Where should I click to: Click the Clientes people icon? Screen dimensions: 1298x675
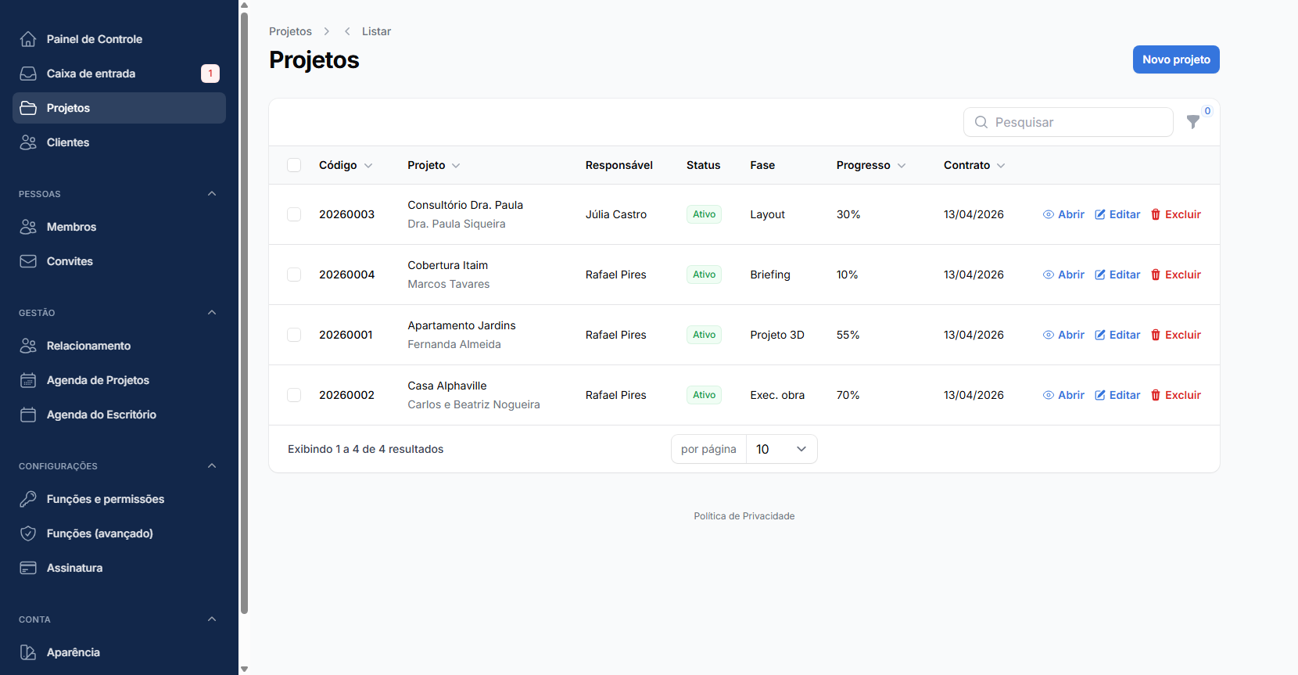point(28,142)
